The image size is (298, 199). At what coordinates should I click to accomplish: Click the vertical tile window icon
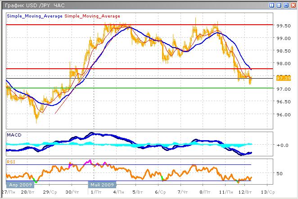point(272,5)
